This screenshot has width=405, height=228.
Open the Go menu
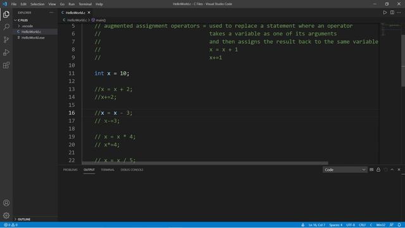62,4
